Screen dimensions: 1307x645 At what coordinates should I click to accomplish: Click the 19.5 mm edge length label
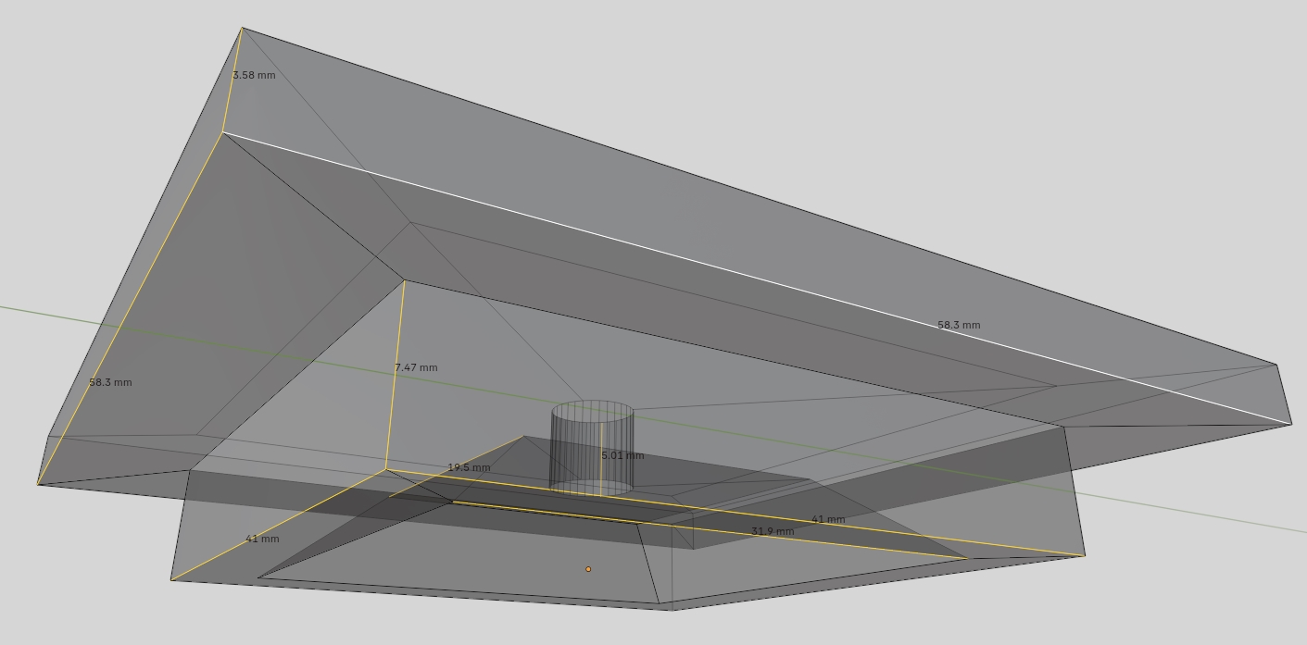click(469, 467)
